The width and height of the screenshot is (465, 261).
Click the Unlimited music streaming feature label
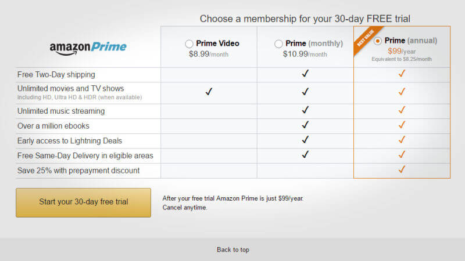click(x=61, y=111)
